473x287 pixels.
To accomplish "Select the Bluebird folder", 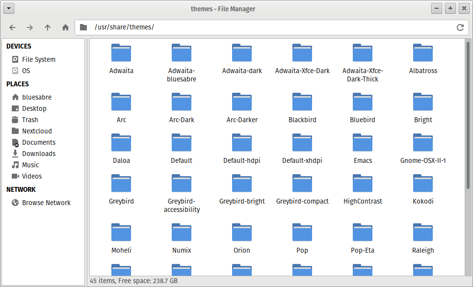I will click(x=363, y=108).
